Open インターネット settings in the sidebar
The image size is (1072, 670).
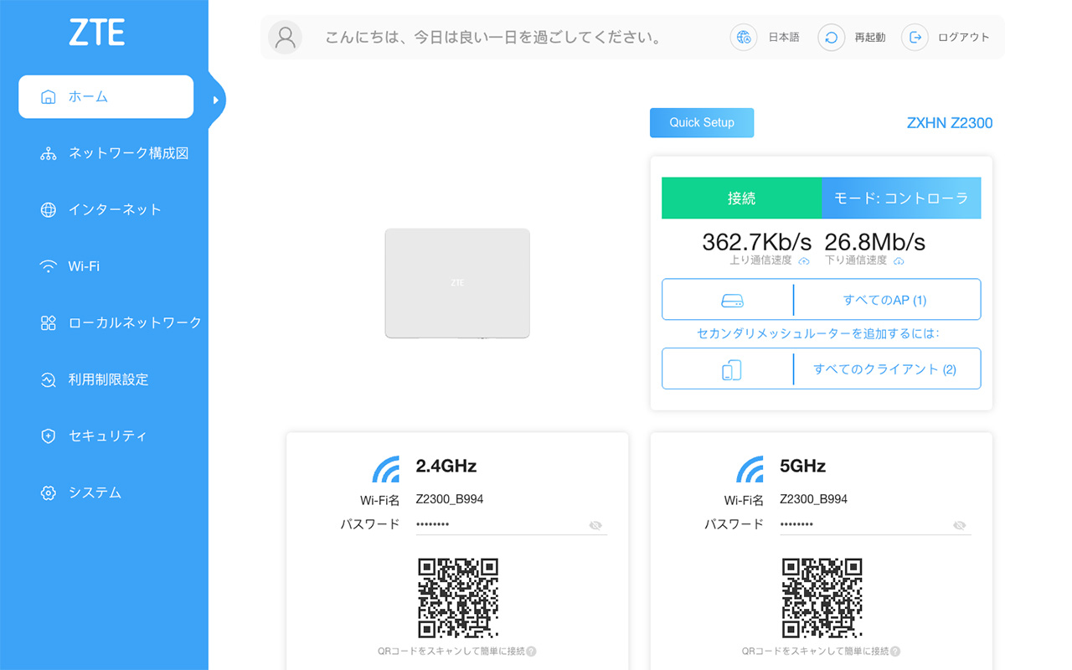coord(113,209)
